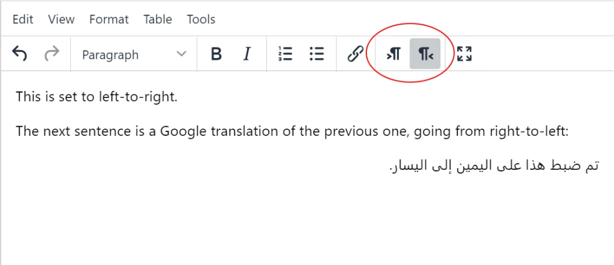The width and height of the screenshot is (614, 265).
Task: Toggle italic formatting
Action: (246, 54)
